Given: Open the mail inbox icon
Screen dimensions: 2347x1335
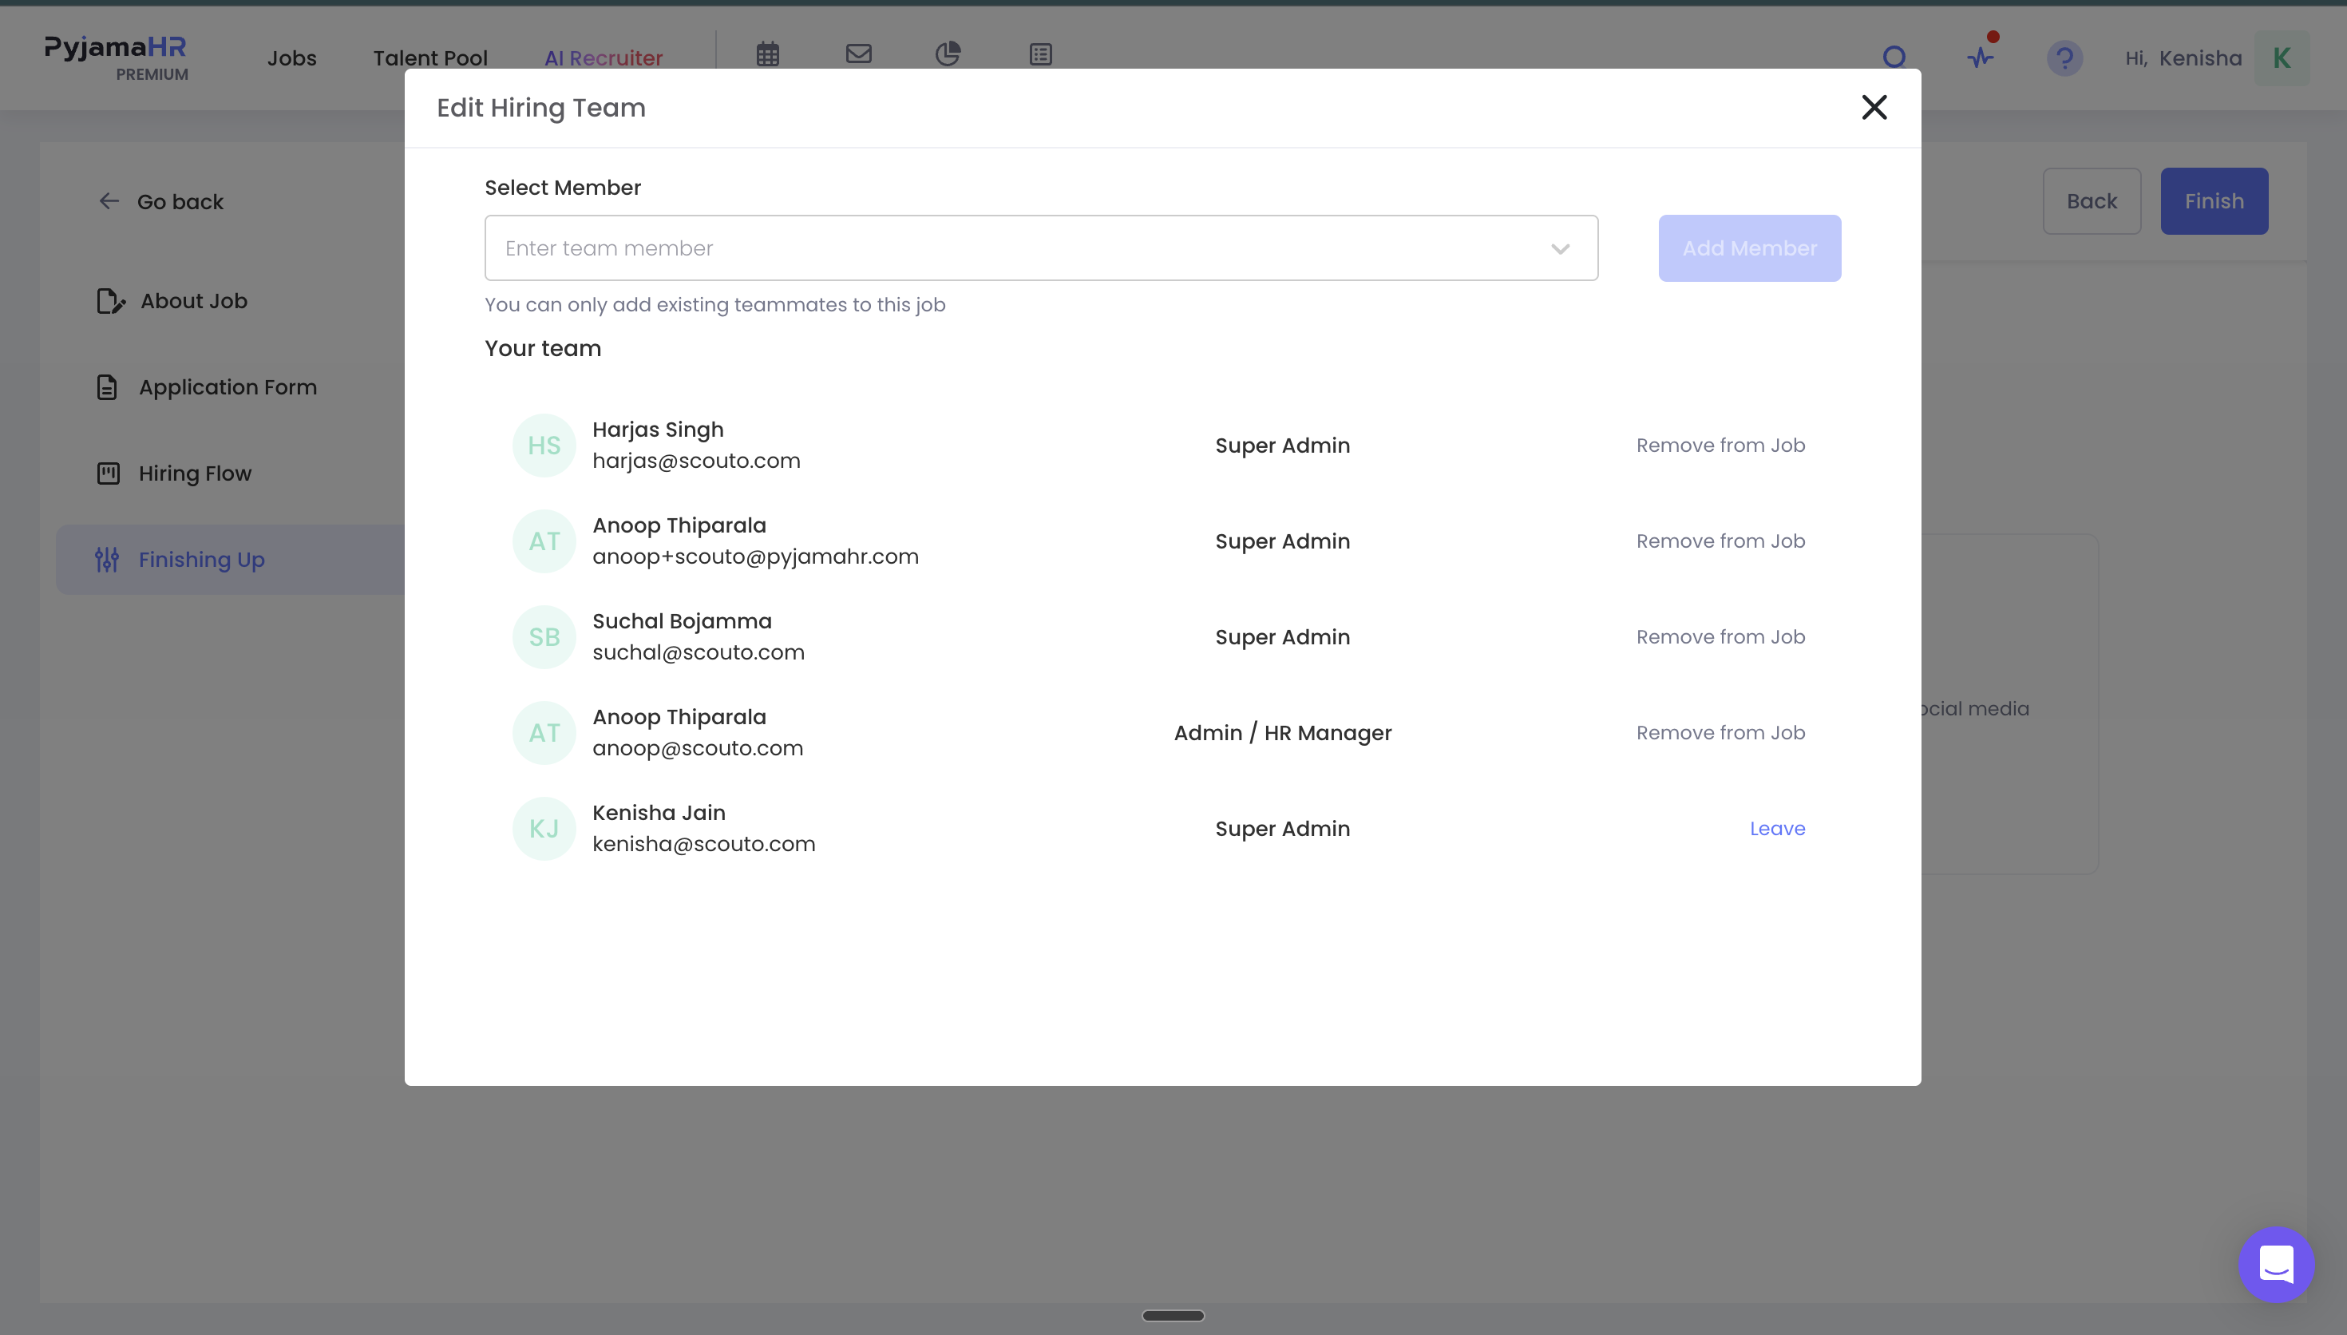Looking at the screenshot, I should [x=858, y=54].
